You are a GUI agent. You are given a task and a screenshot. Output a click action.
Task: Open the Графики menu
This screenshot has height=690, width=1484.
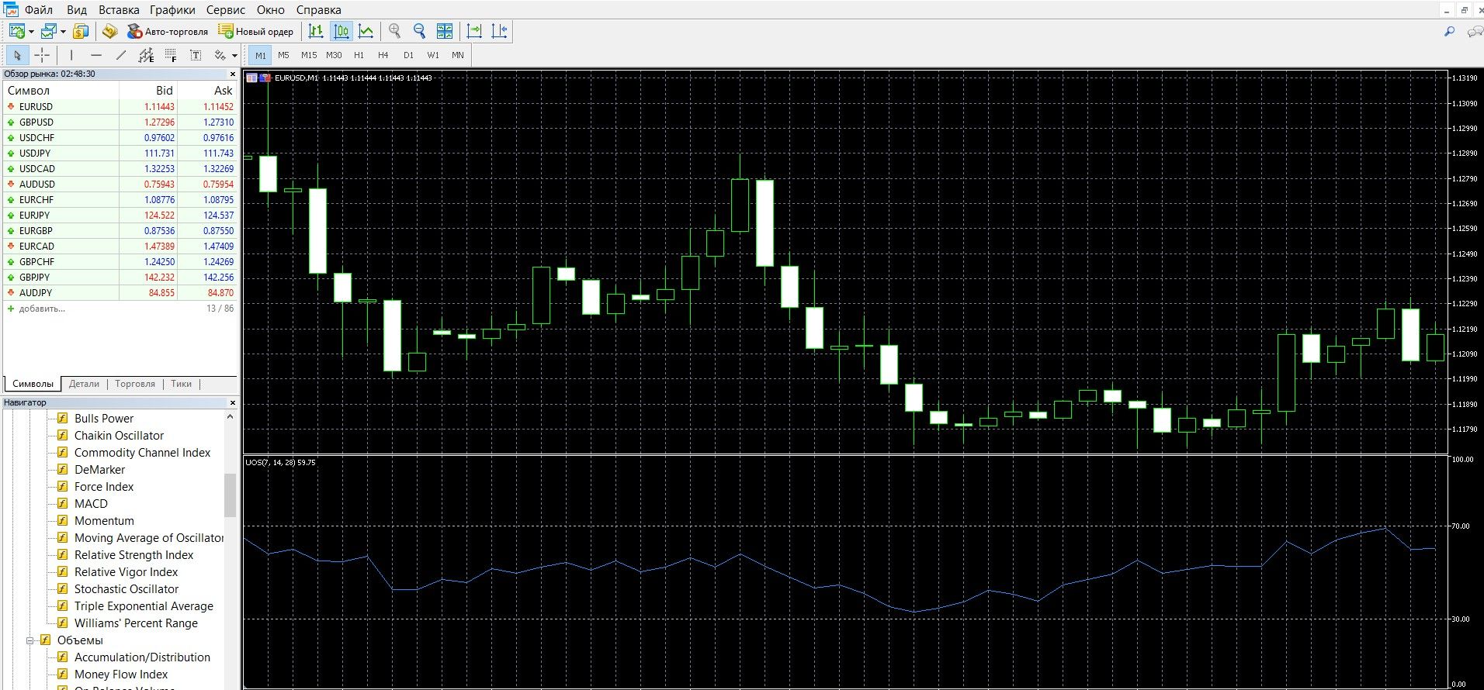click(x=172, y=10)
